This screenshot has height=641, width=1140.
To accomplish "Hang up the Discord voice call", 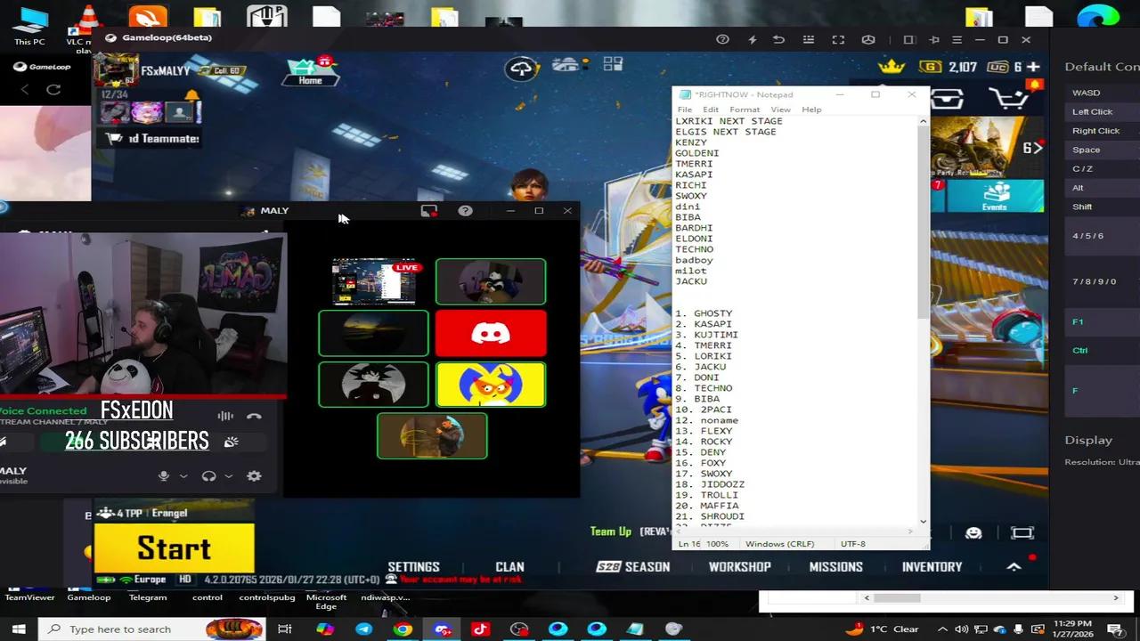I will 254,416.
